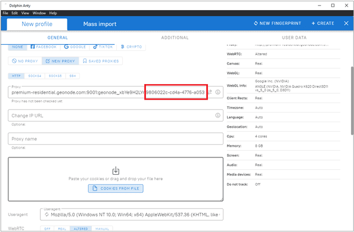The image size is (354, 232).
Task: Click the Useragent text field
Action: click(132, 215)
